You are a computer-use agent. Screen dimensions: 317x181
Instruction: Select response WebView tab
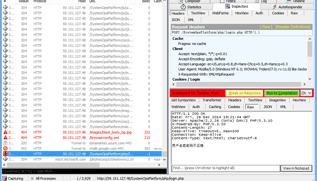pos(178,107)
